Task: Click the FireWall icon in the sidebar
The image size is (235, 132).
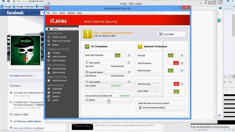Action: coord(49,53)
